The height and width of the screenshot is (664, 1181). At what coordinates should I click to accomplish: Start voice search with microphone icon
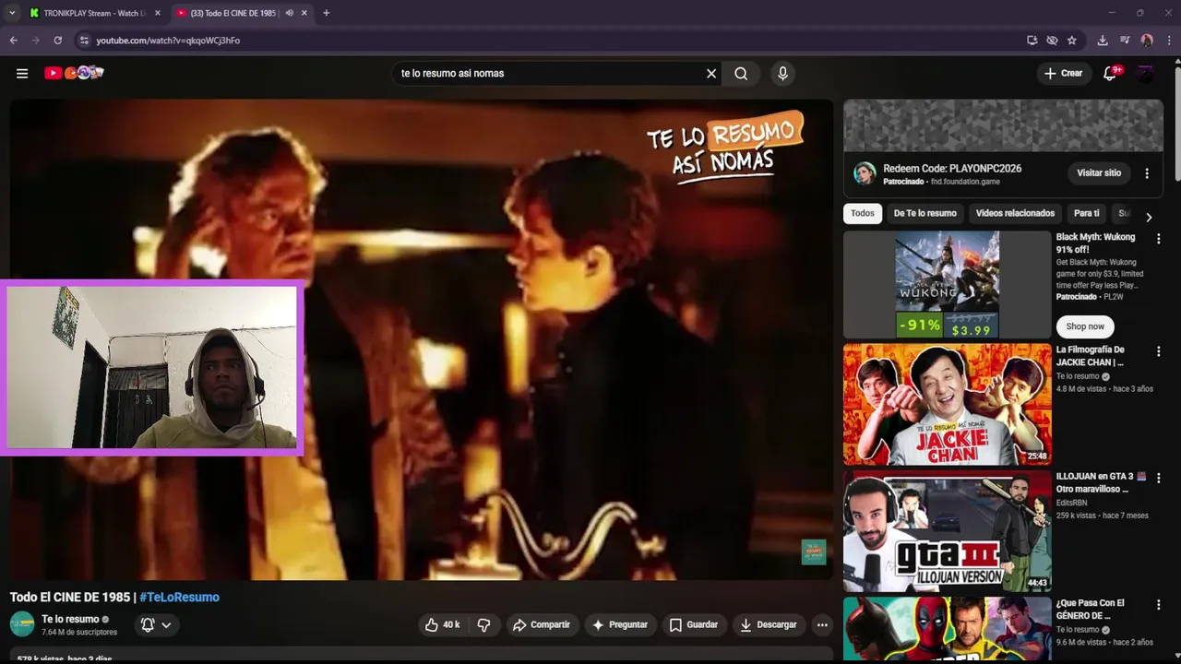782,74
